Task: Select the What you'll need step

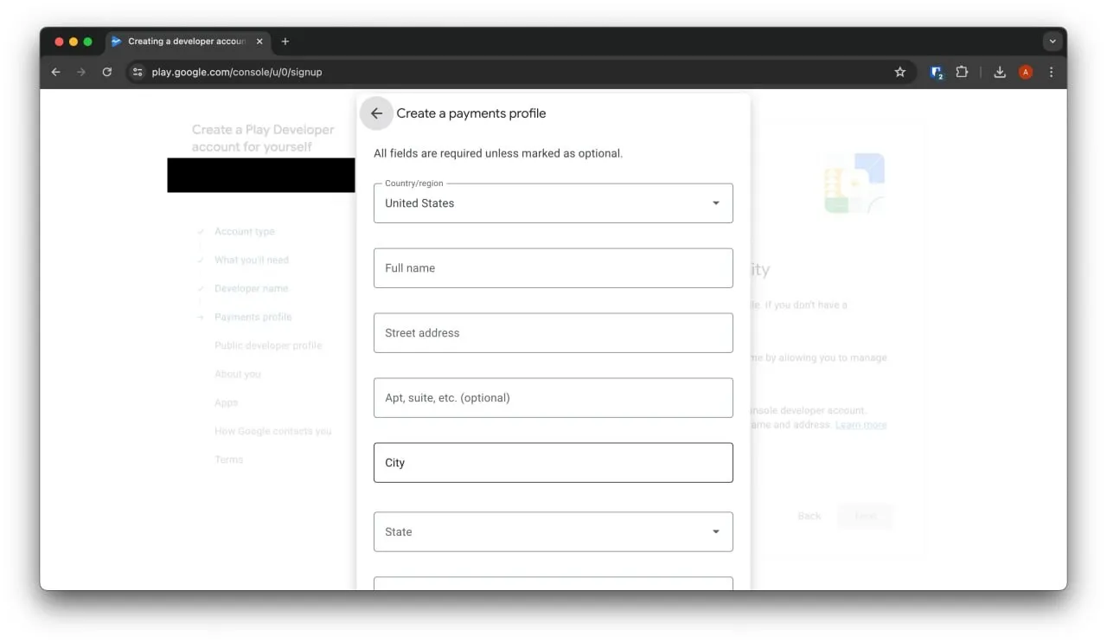Action: point(252,260)
